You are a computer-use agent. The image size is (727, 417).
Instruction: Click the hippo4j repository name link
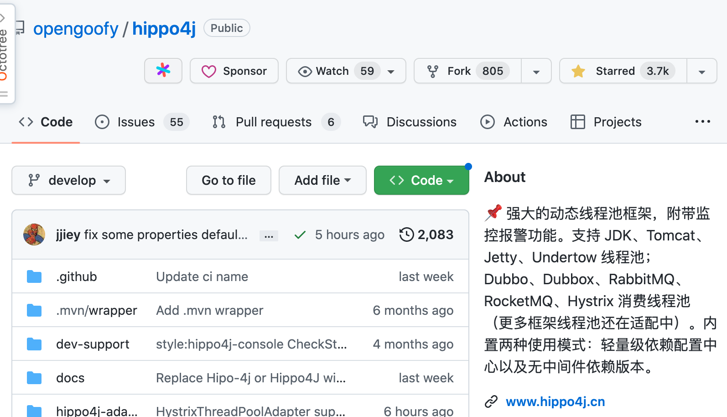pos(164,29)
